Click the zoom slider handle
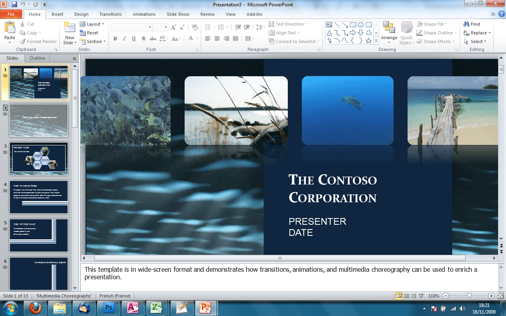 (x=469, y=296)
